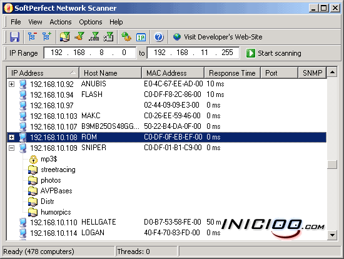This screenshot has width=344, height=259.
Task: Click Start scanning button
Action: coord(273,53)
